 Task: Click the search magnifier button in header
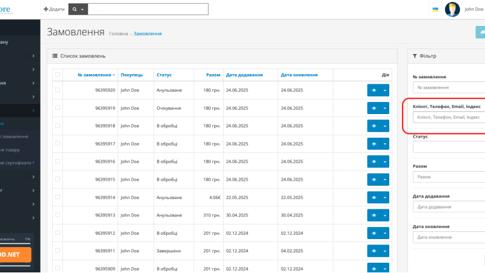(78, 9)
